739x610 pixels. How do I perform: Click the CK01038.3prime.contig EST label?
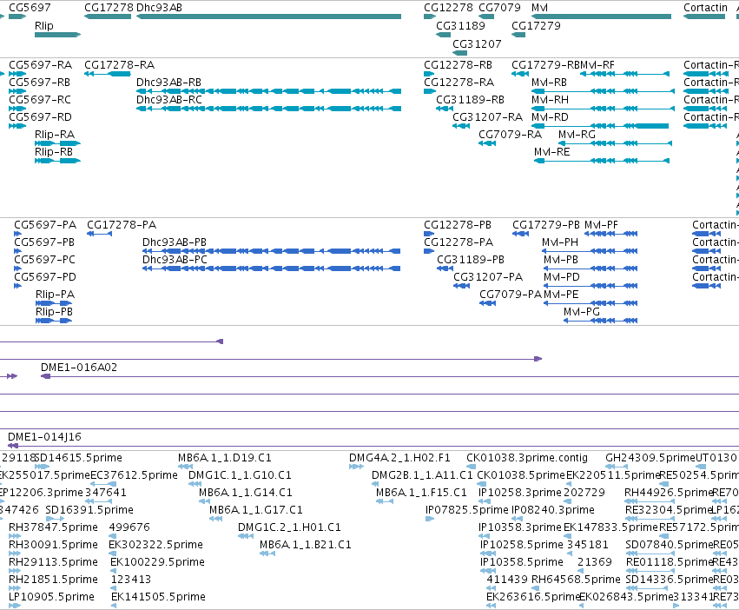click(x=527, y=458)
